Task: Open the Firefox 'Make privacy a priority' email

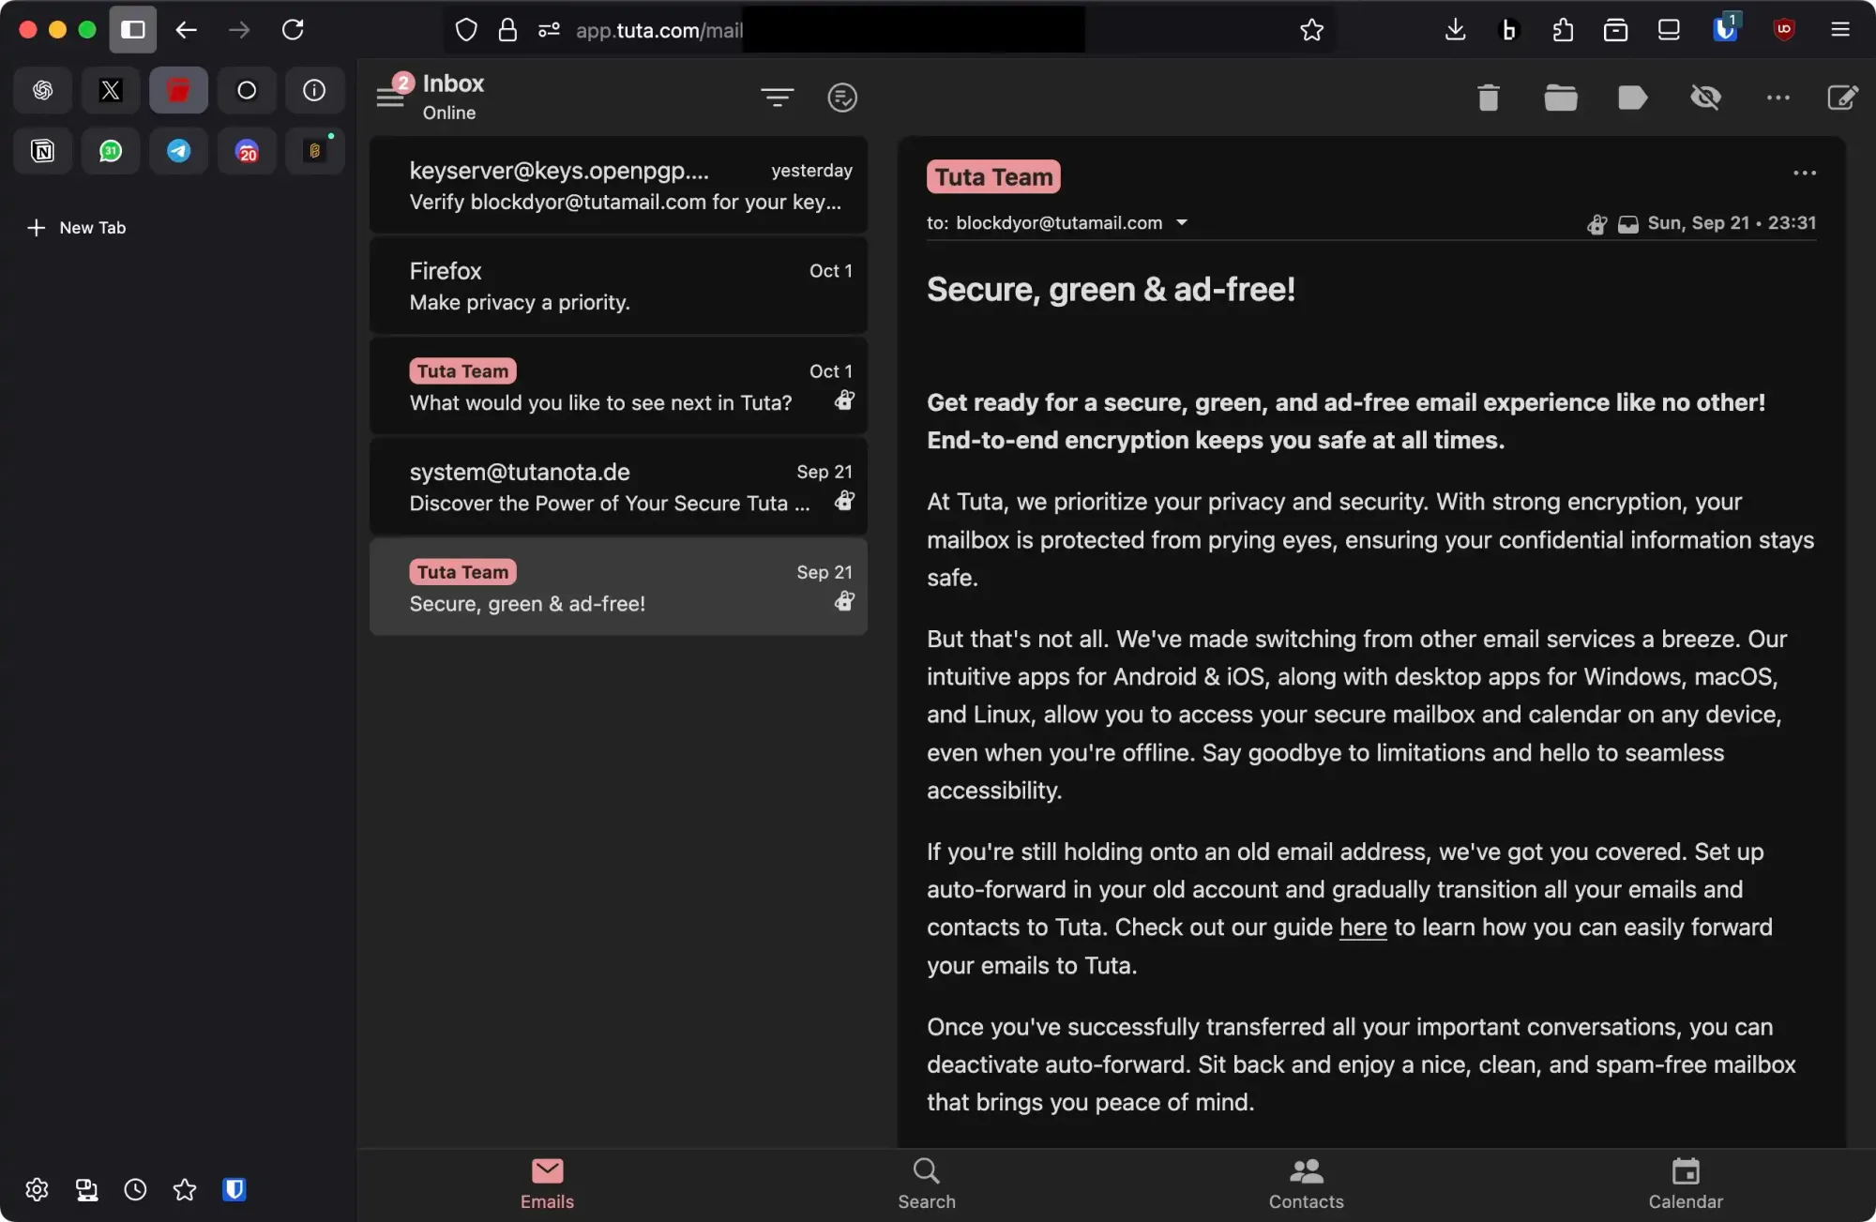Action: pyautogui.click(x=618, y=285)
